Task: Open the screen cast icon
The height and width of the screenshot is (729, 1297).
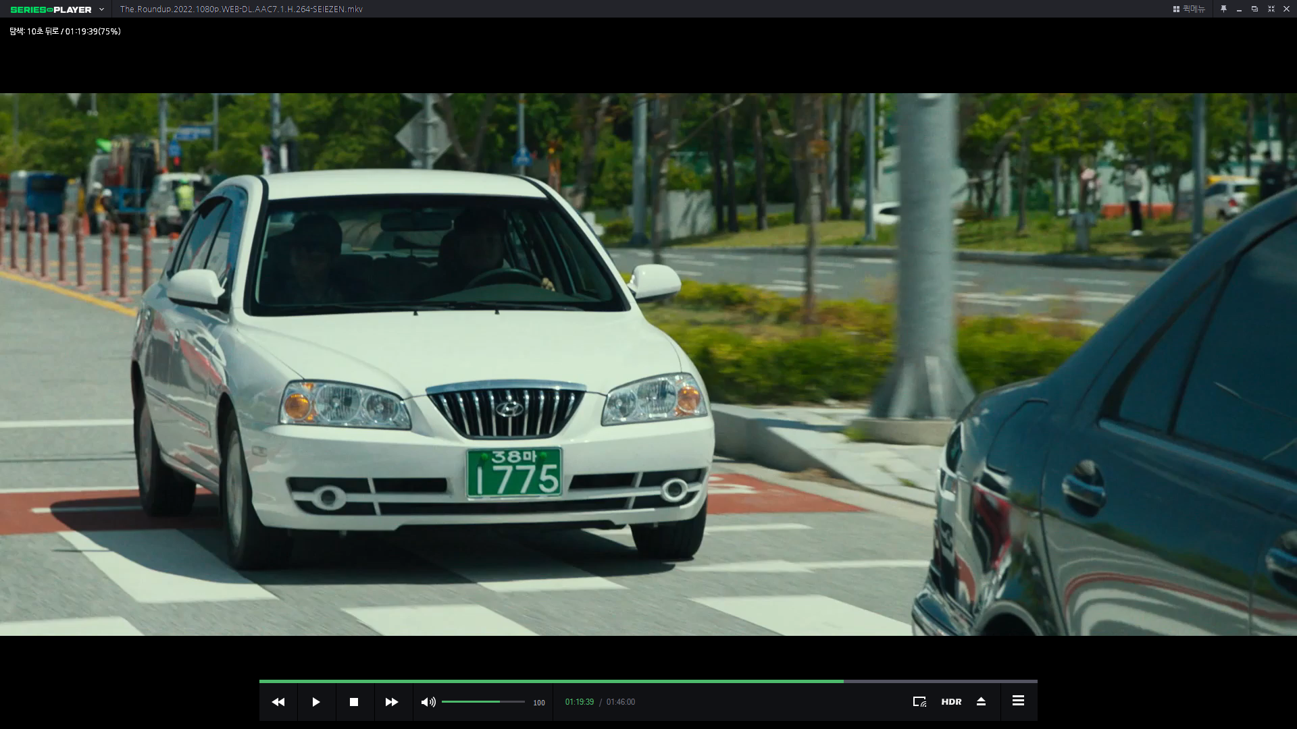Action: pos(919,702)
